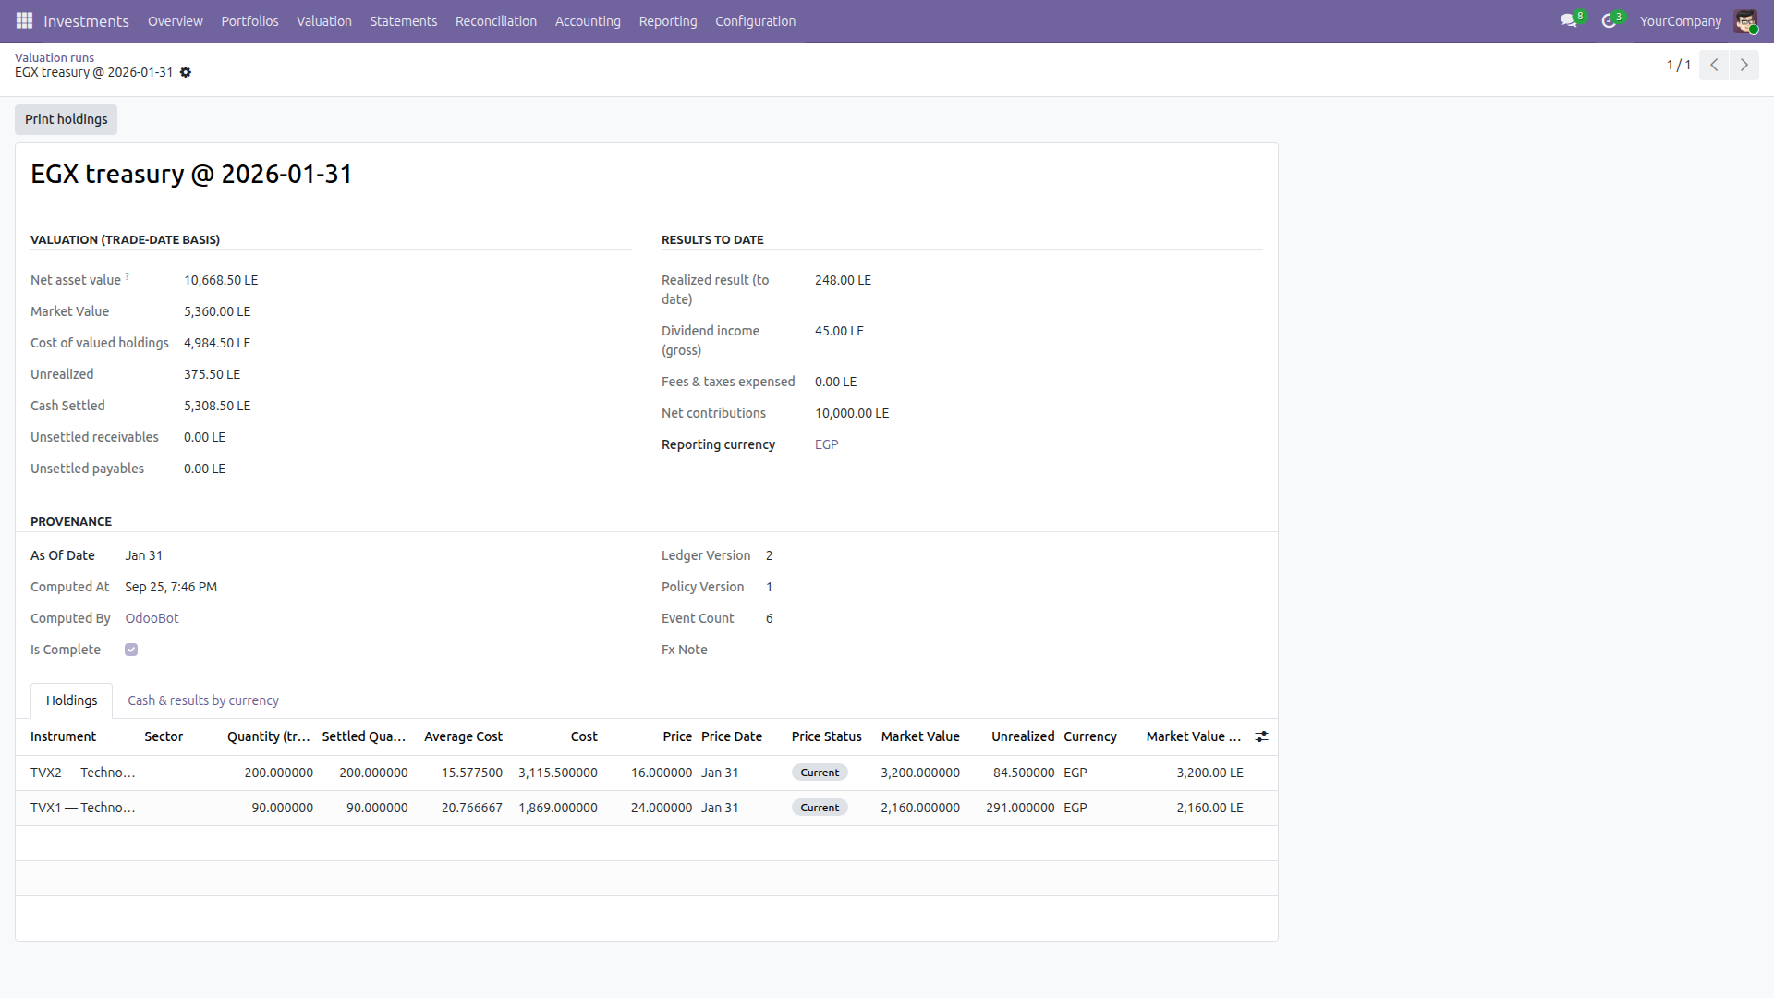
Task: Open the Portfolios menu
Action: (249, 20)
